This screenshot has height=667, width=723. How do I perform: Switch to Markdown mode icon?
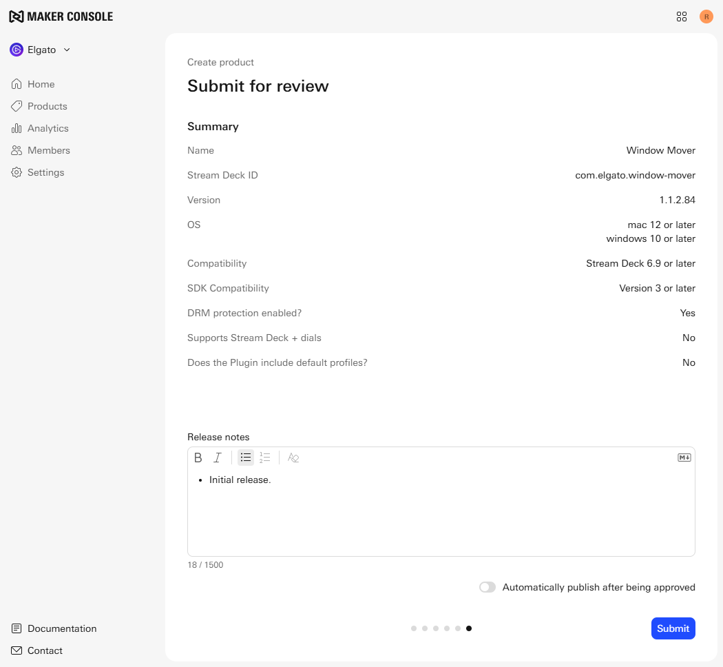pyautogui.click(x=684, y=458)
